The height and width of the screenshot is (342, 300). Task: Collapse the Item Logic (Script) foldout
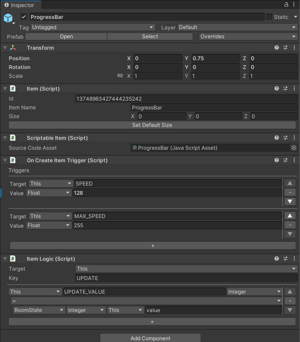(x=5, y=258)
